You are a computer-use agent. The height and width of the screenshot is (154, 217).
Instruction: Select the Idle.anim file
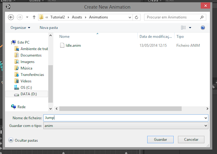click(x=73, y=46)
